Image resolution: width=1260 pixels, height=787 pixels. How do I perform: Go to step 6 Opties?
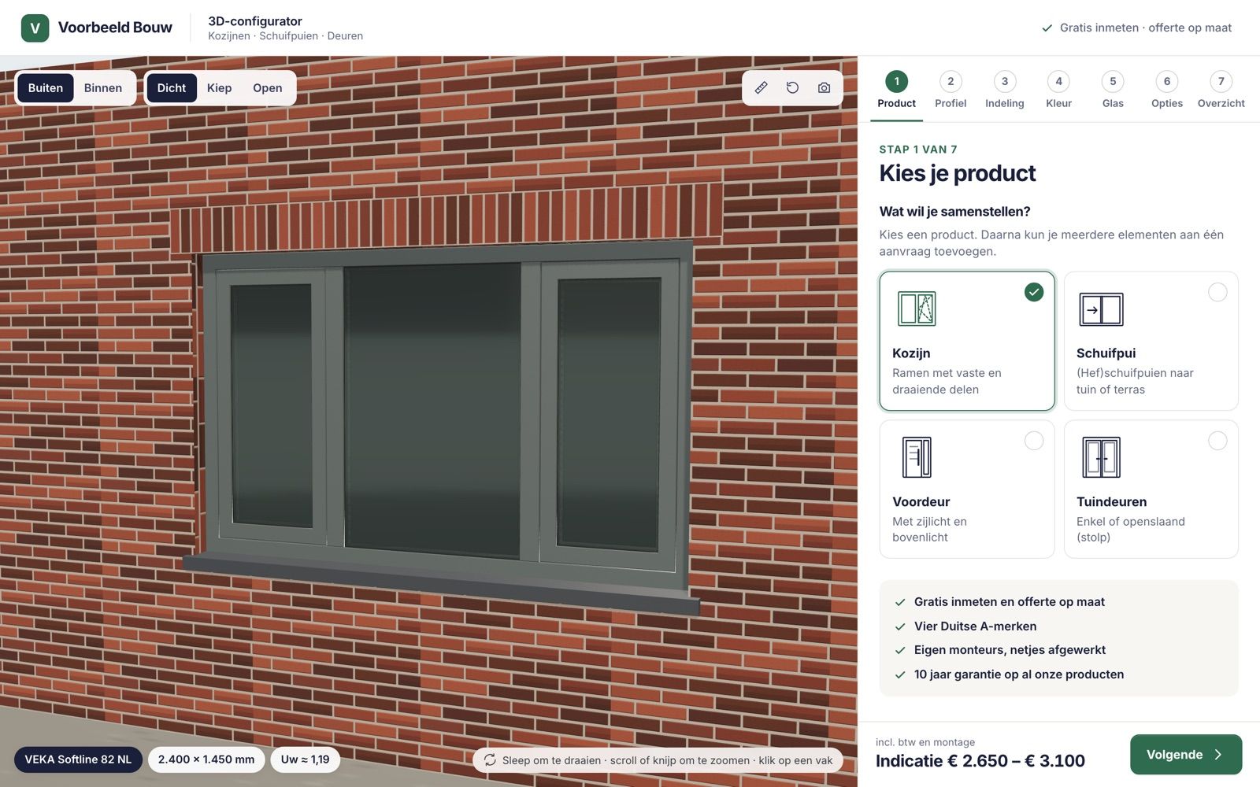click(1167, 91)
